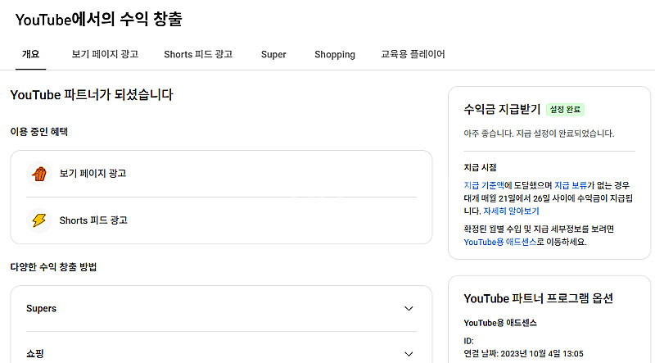Screen dimensions: 655x363
Task: Open the 교육용 플레이어 tab
Action: (x=413, y=54)
